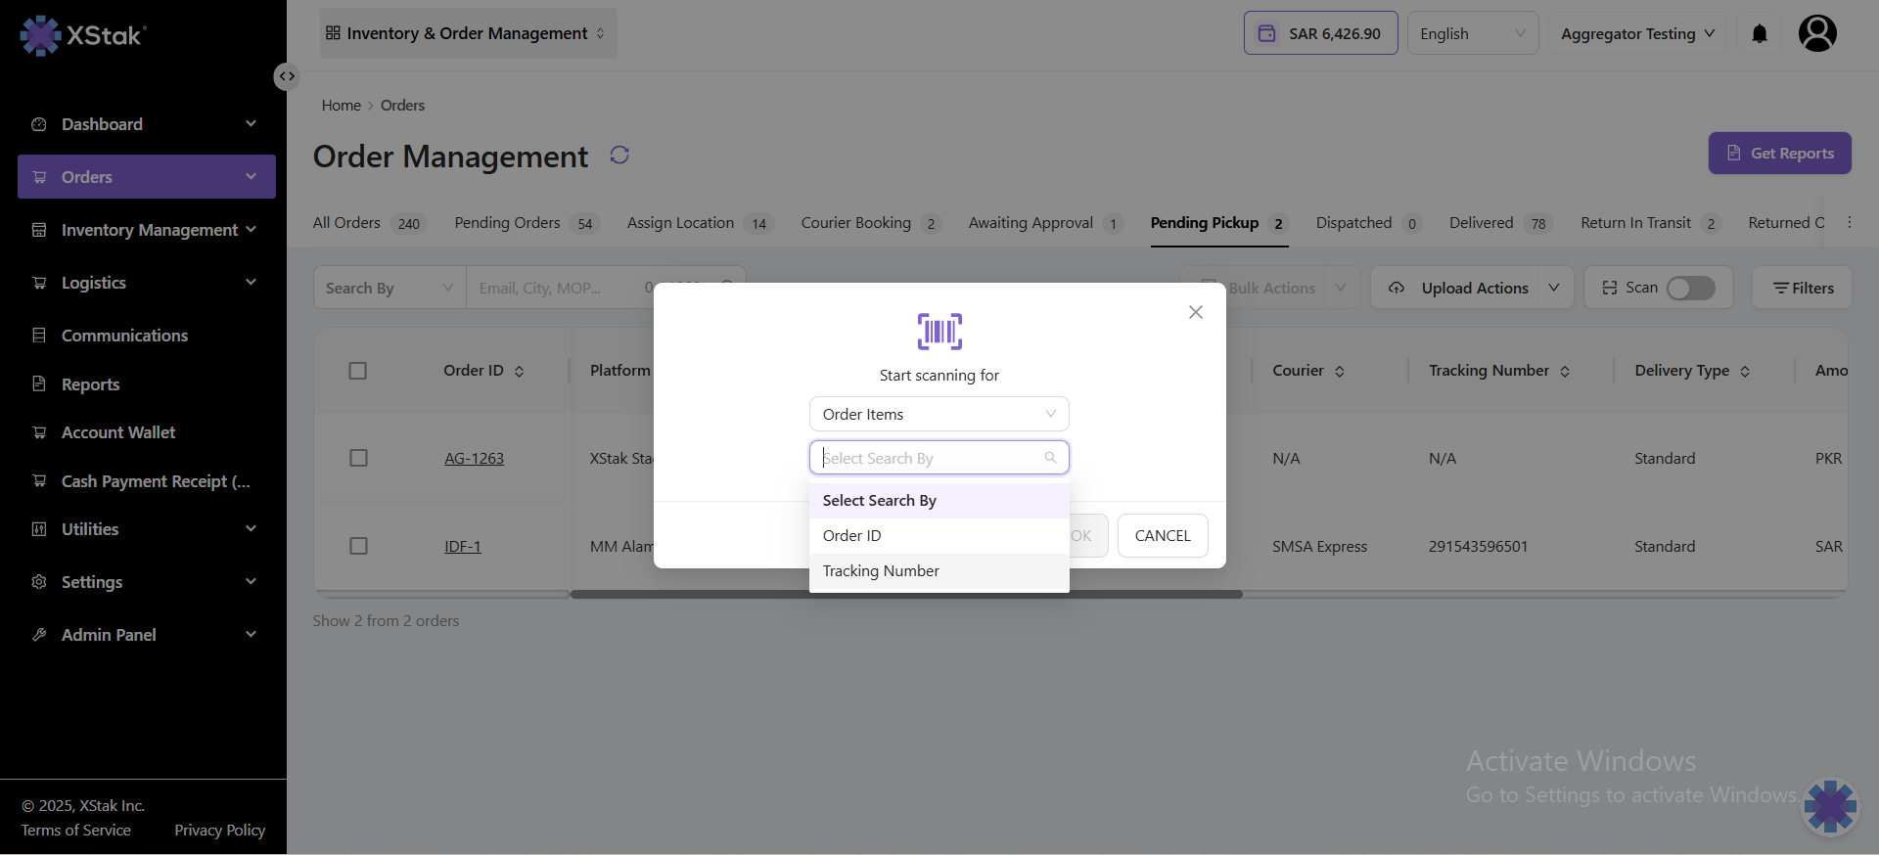Click the Select Search By input field
Viewport: 1879px width, 855px height.
[x=930, y=458]
